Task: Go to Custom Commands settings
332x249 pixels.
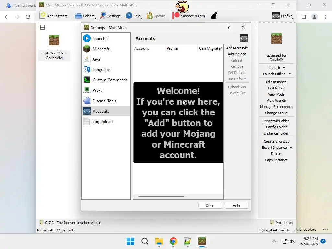Action: [106, 80]
